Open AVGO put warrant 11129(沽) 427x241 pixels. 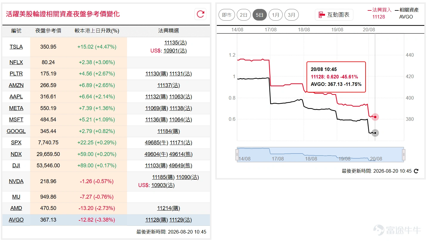coord(180,220)
